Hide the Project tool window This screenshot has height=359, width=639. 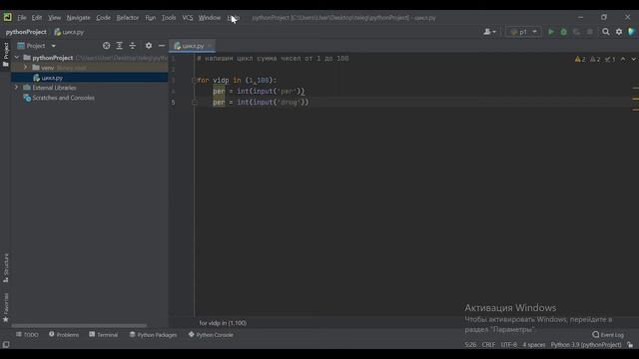[x=162, y=46]
